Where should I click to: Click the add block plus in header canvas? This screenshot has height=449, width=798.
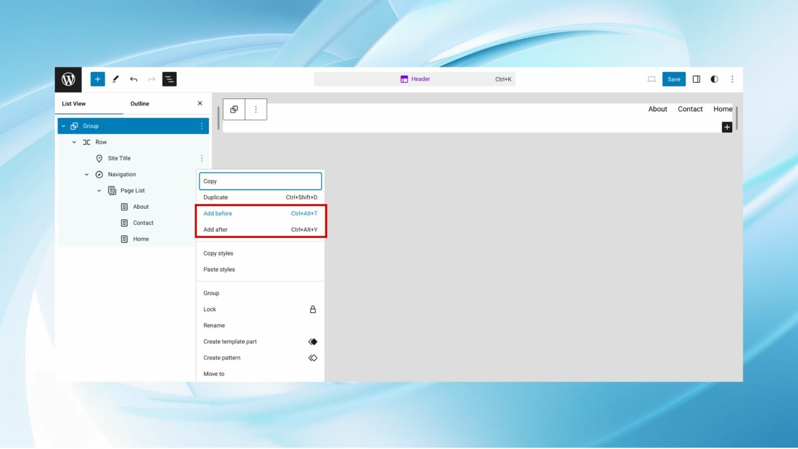point(727,127)
